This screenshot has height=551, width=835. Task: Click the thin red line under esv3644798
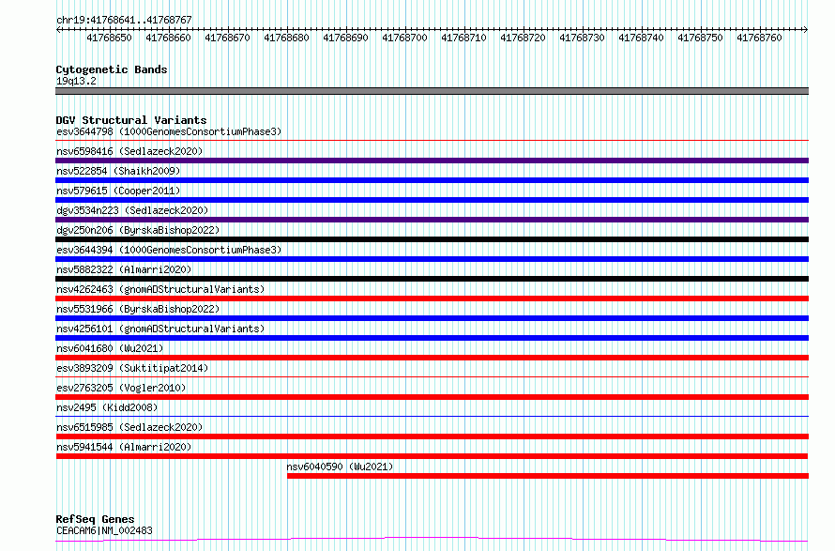pyautogui.click(x=432, y=141)
